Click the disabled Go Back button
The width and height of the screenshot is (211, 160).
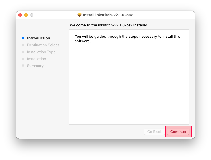(154, 132)
